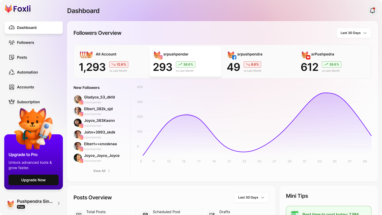Click the Foxli logo icon
The image size is (382, 215).
pyautogui.click(x=8, y=9)
